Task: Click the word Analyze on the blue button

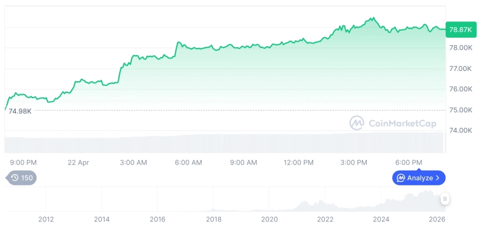Action: pyautogui.click(x=420, y=178)
